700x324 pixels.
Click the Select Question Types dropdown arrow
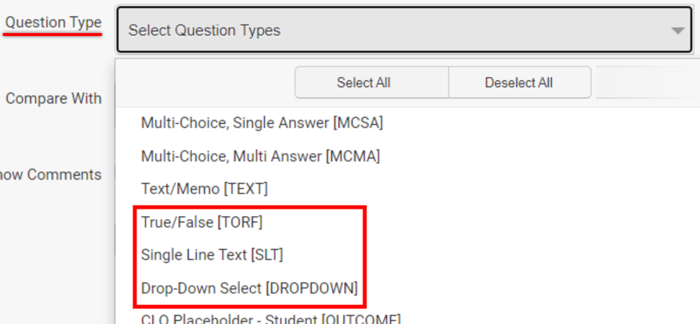pos(677,31)
